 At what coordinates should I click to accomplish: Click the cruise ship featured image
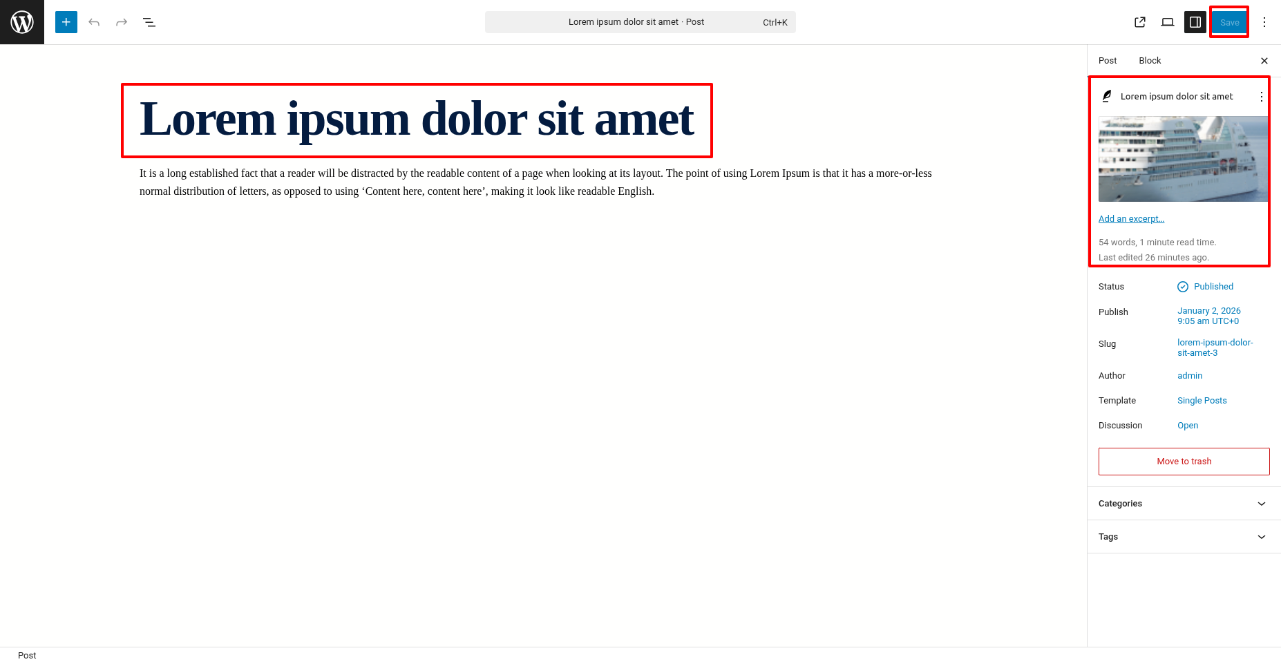1183,159
